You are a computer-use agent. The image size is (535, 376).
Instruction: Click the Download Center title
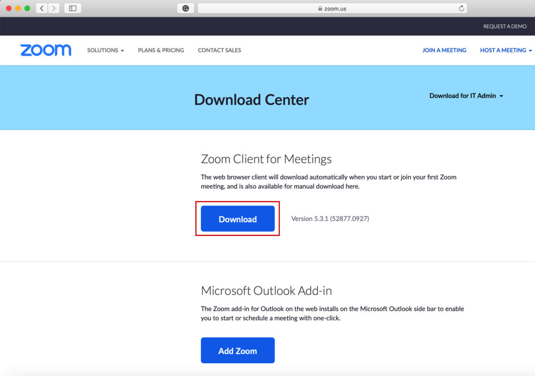pos(251,100)
